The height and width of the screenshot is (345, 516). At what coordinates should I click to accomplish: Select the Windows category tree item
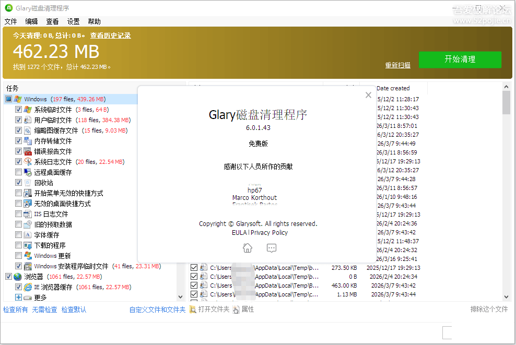pos(36,99)
